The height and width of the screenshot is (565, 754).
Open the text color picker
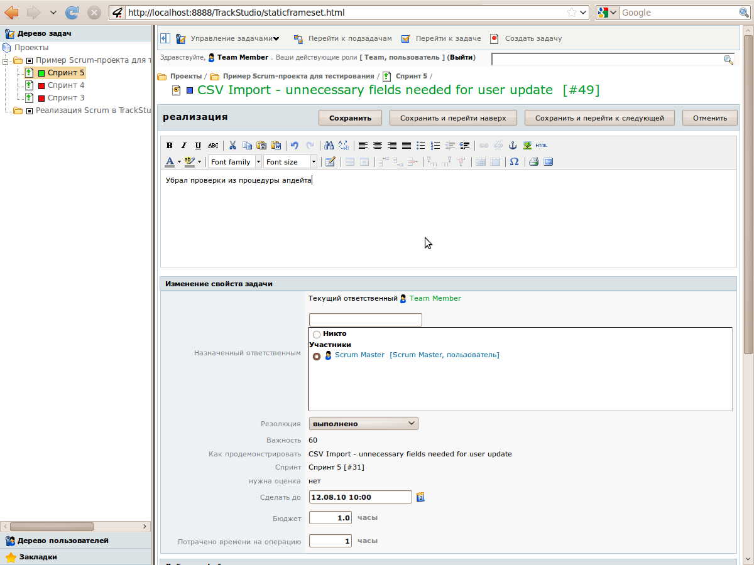179,162
